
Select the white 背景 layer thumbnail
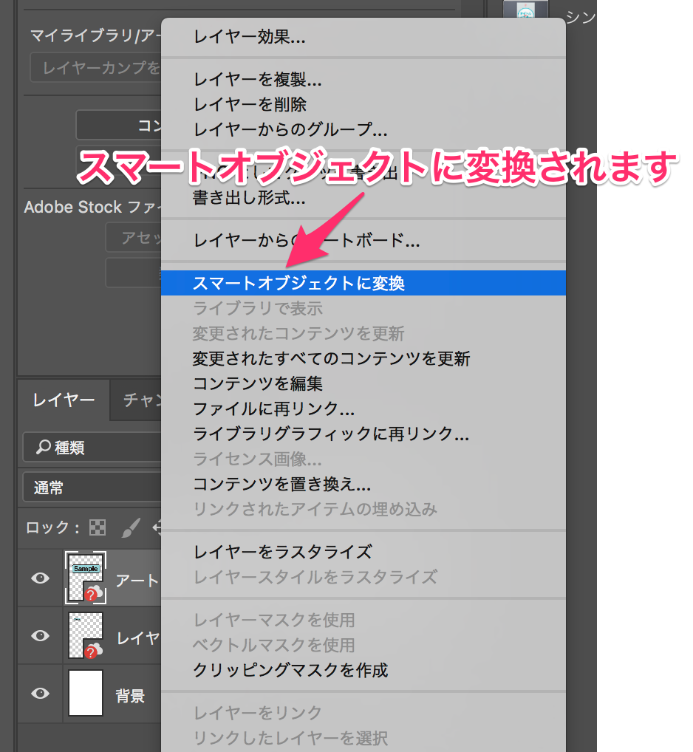(x=86, y=693)
